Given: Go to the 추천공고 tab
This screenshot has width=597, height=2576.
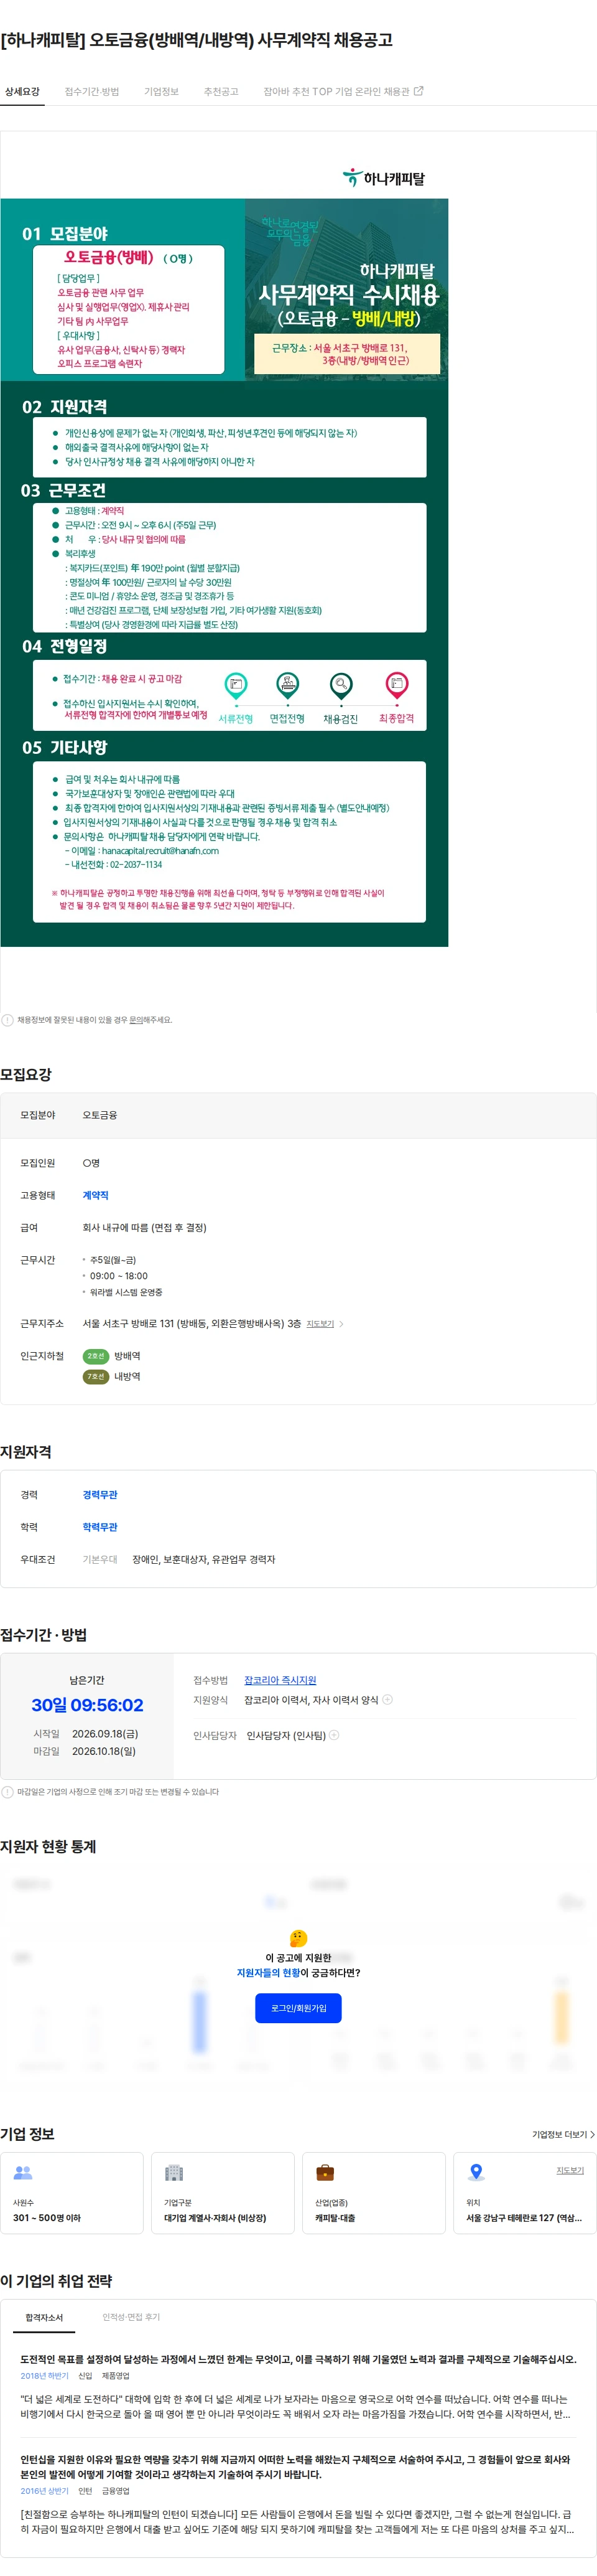Looking at the screenshot, I should (221, 91).
